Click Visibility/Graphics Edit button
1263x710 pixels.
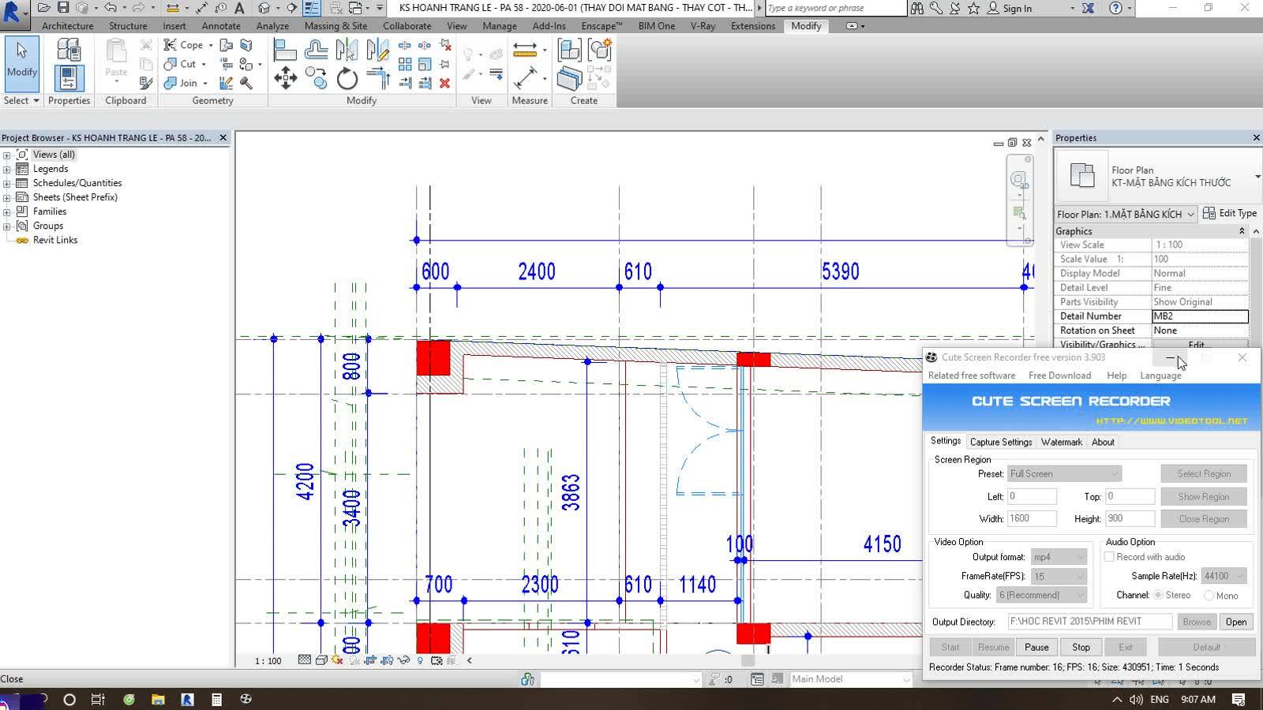coord(1200,345)
